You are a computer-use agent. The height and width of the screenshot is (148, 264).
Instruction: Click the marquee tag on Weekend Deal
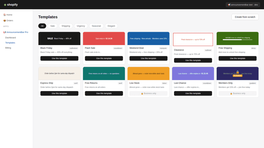coord(163,48)
